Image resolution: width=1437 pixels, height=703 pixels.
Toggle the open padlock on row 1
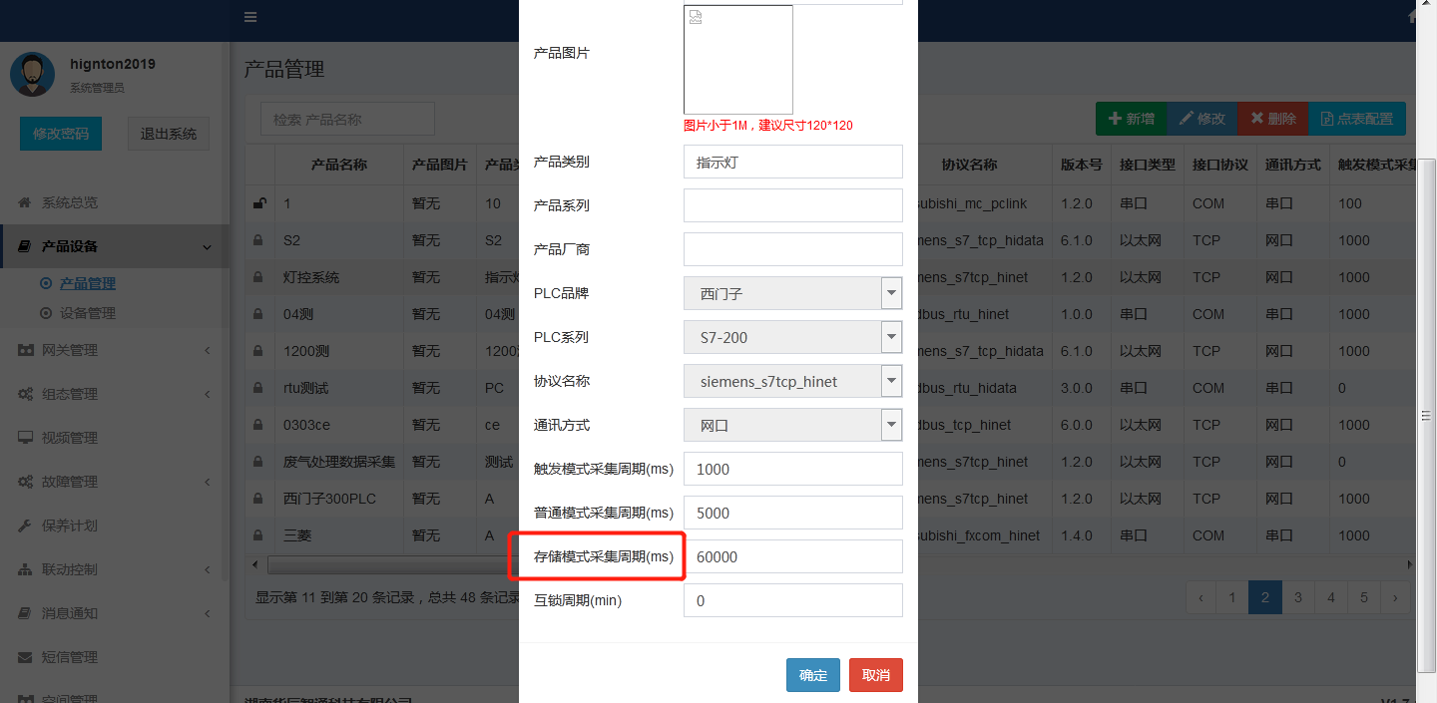tap(258, 202)
